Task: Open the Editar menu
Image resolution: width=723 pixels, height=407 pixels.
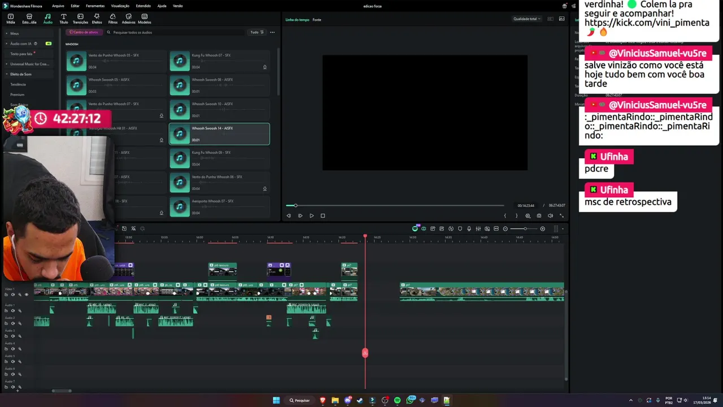Action: 75,6
